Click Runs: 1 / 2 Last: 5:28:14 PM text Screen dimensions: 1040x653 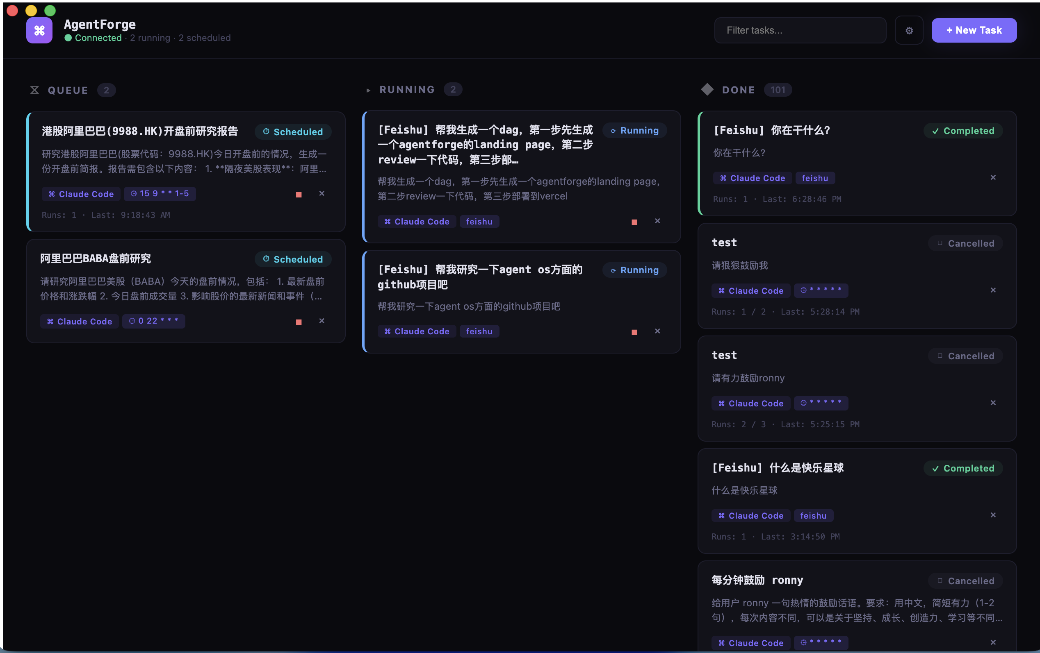pyautogui.click(x=785, y=311)
